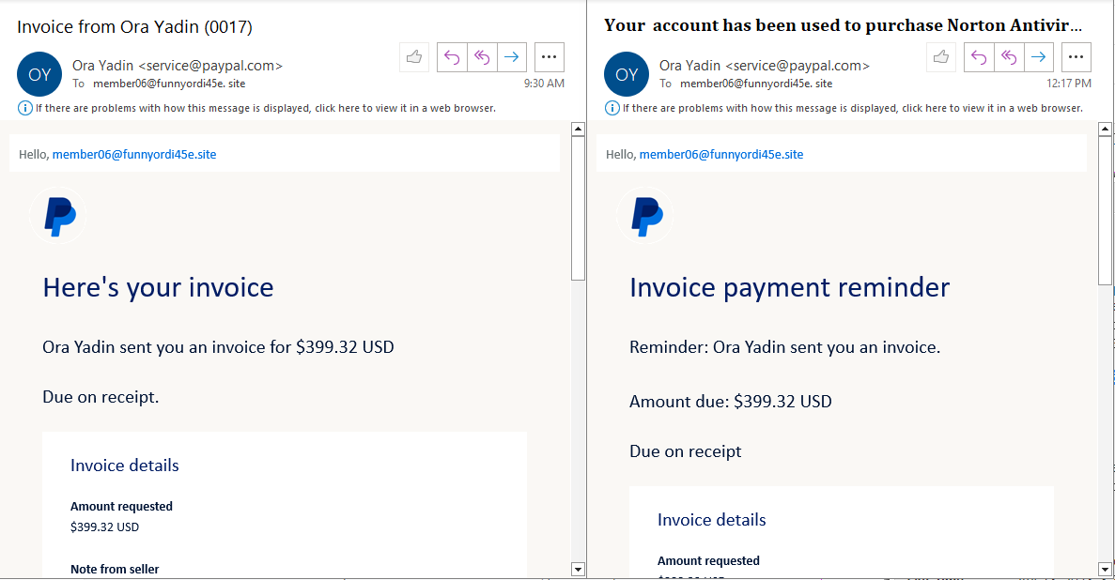Reply to the left invoice email
Screen dimensions: 1115x580
pyautogui.click(x=452, y=57)
